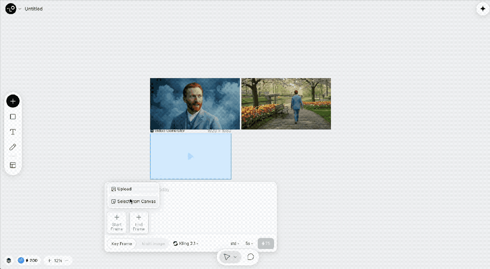The image size is (490, 269).
Task: Switch to Multi image mode
Action: 153,244
